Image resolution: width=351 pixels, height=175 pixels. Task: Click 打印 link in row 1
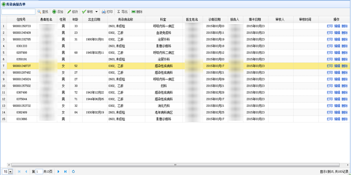click(x=330, y=26)
